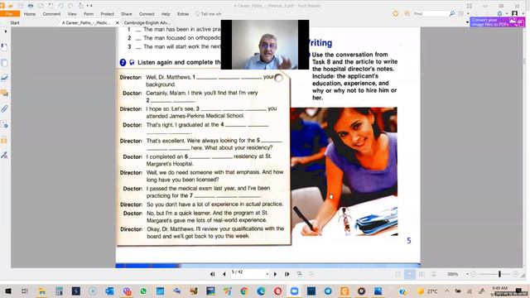Open the Extras ribbon tab
This screenshot has height=298, width=530.
click(x=183, y=14)
